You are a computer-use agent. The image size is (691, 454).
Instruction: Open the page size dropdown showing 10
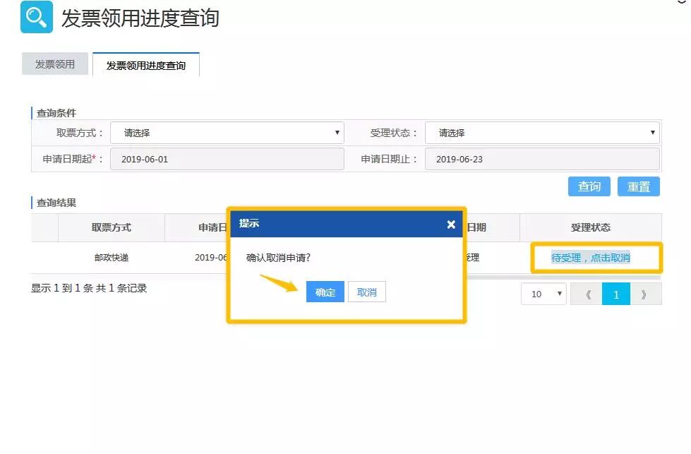pos(543,294)
